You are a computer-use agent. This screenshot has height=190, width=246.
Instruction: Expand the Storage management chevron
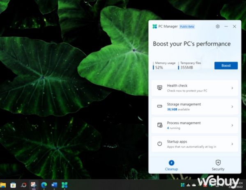[232, 107]
